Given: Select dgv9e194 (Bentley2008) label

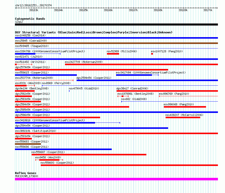Looking at the screenshot, I should [32, 88].
